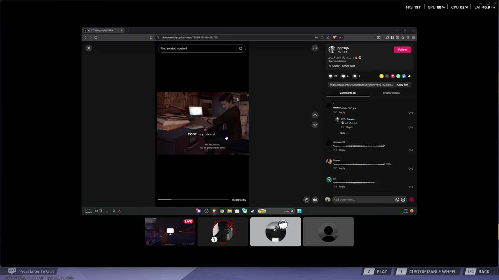Click Copy link button
This screenshot has width=499, height=280.
[x=403, y=84]
